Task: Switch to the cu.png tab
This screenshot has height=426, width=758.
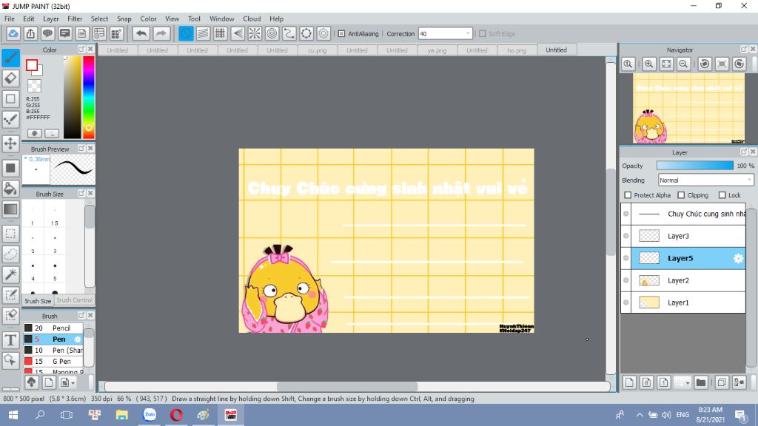Action: pos(317,50)
